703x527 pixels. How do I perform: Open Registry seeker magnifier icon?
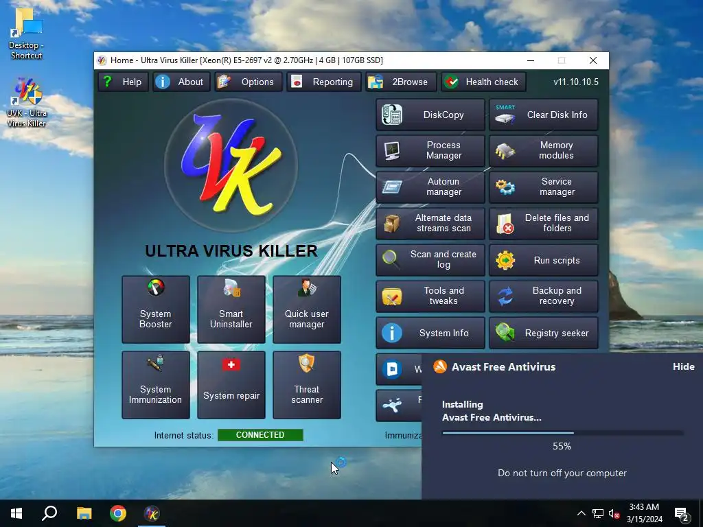coord(505,333)
